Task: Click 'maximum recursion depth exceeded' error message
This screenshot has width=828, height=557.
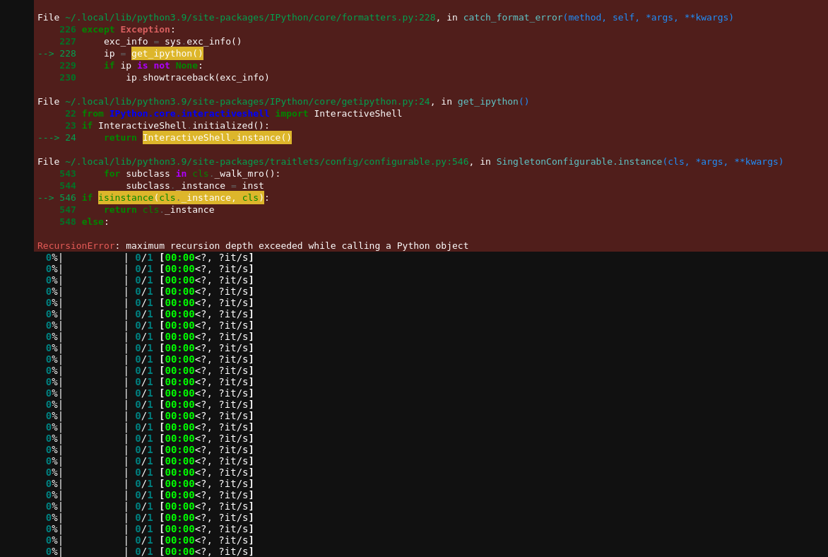Action: 214,246
